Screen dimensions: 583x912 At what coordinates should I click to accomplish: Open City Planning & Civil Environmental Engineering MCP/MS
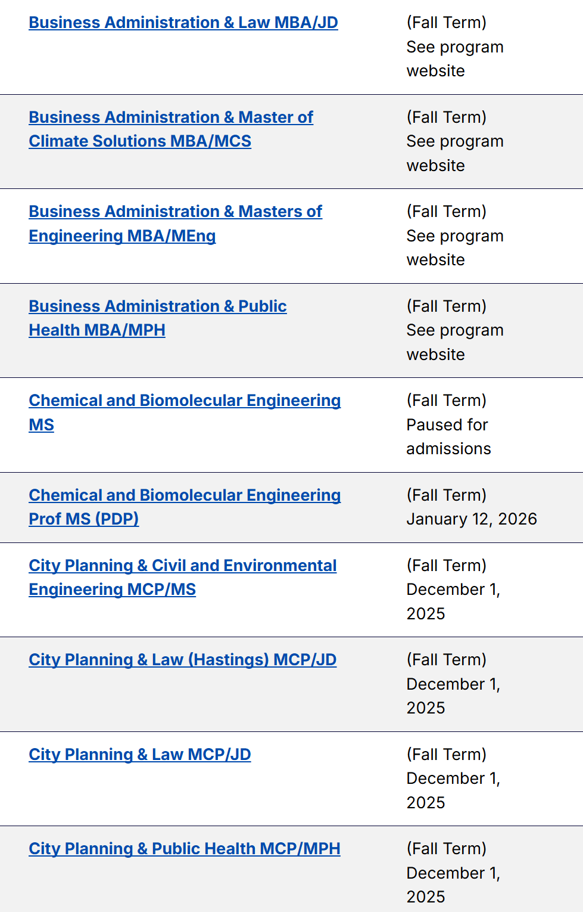click(x=182, y=566)
